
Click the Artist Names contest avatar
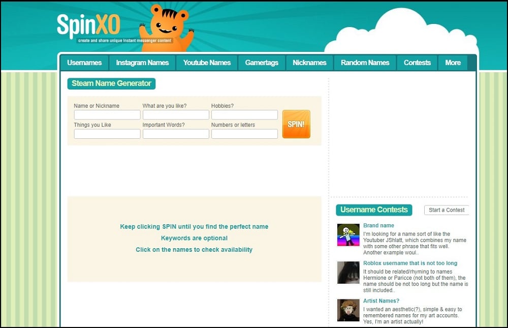[348, 310]
